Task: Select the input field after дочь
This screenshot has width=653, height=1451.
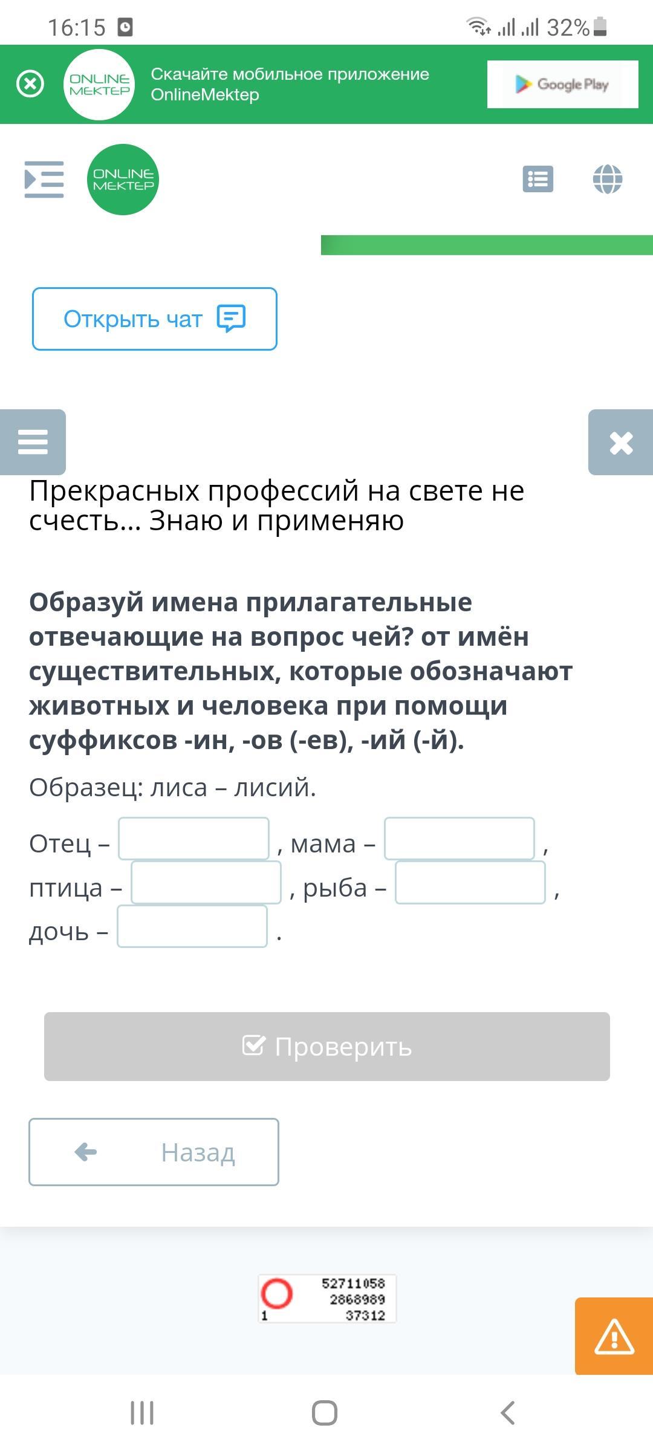Action: pos(192,927)
